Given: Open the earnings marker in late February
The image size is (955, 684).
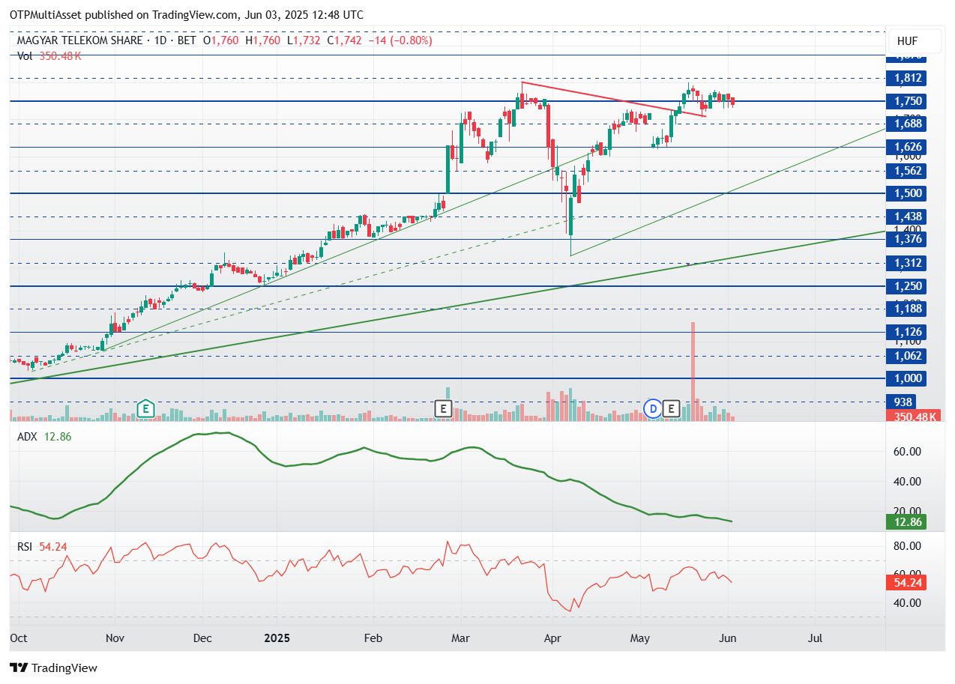Looking at the screenshot, I should (x=444, y=408).
